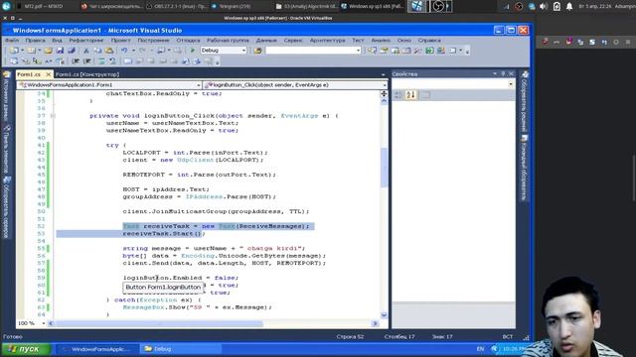Click the Copy icon in the toolbar

pos(97,51)
